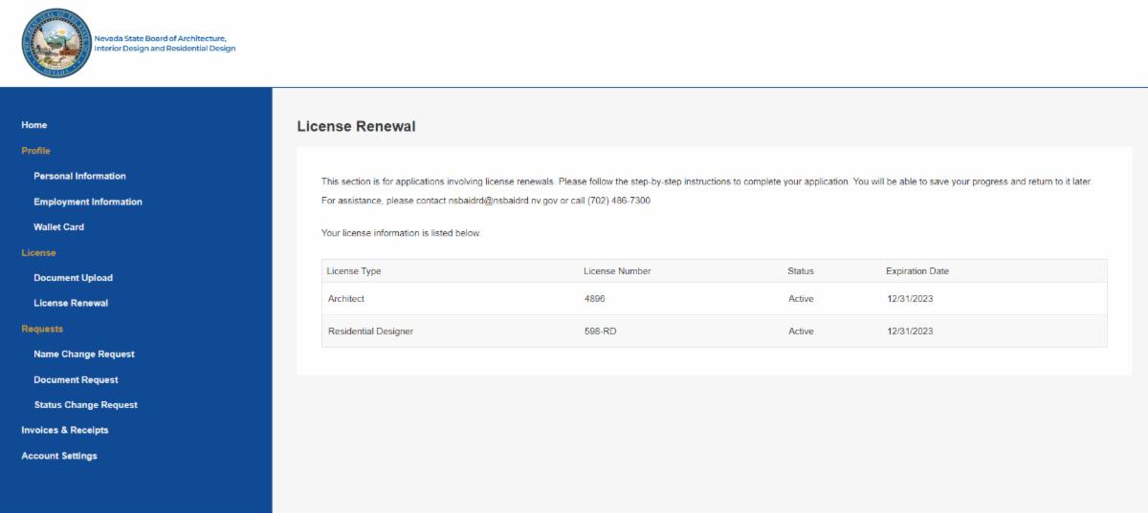Open Invoices & Receipts
Viewport: 1148px width, 513px height.
pos(65,430)
